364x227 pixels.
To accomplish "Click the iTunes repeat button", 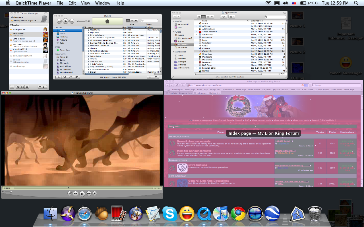I will (x=71, y=77).
